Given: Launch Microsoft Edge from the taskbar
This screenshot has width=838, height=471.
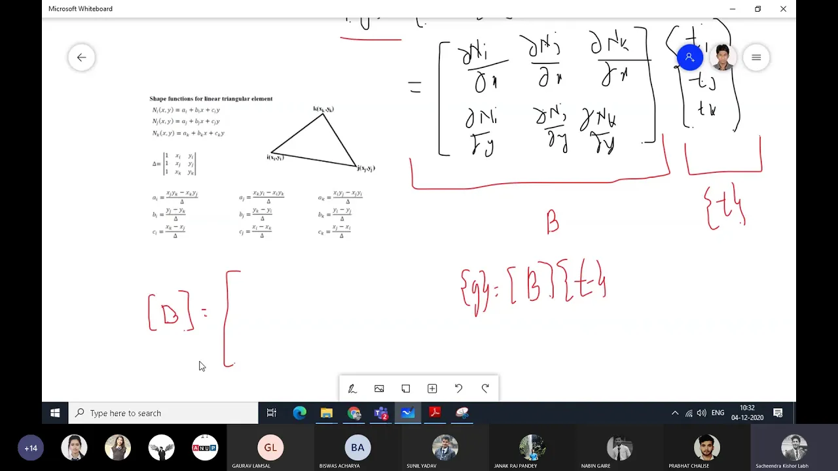Looking at the screenshot, I should click(299, 413).
